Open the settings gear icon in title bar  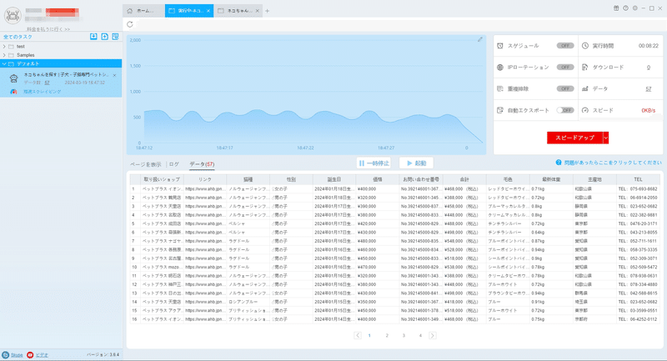tap(634, 8)
